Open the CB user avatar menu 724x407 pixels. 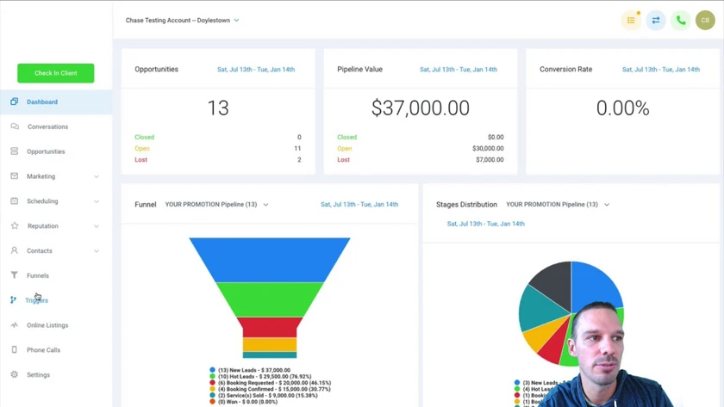(x=705, y=21)
